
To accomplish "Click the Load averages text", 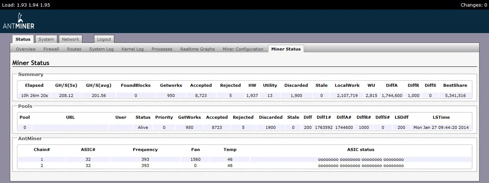I will tap(26, 5).
